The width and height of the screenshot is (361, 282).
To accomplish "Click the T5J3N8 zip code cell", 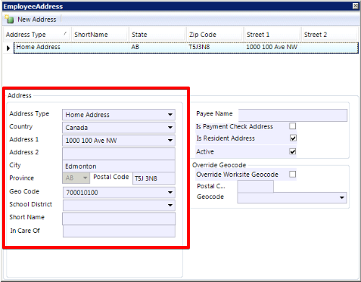I will (x=199, y=47).
